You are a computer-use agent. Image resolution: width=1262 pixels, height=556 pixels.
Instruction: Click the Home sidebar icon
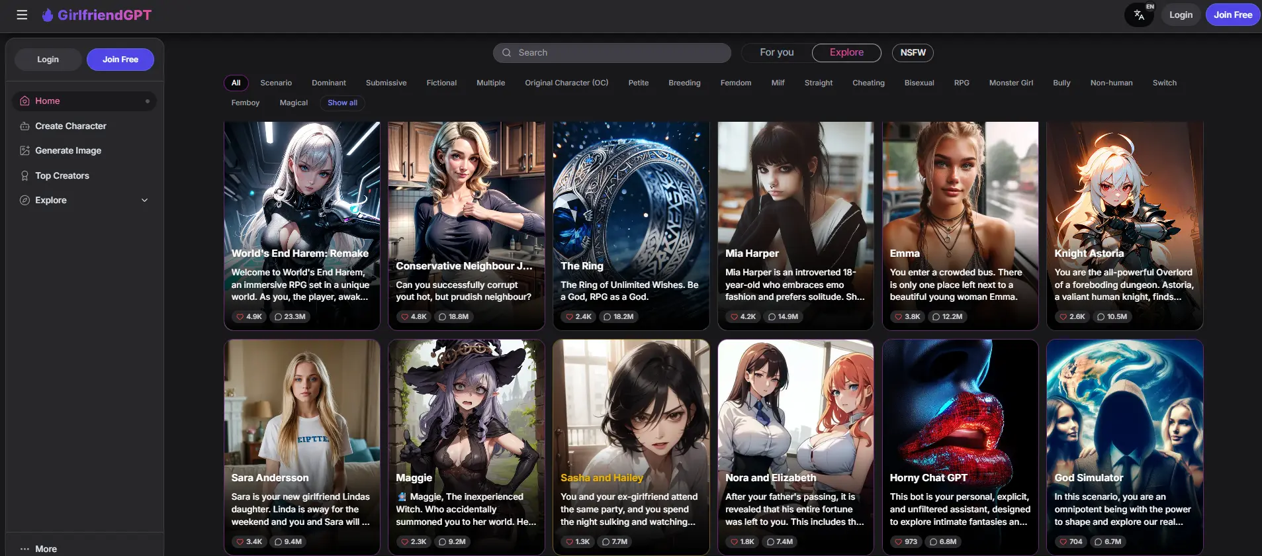pos(24,101)
